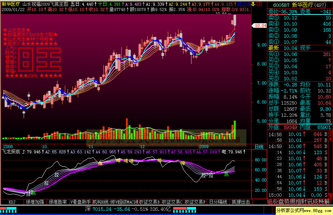Click the 买③ 10.04 buy order row

[299, 66]
